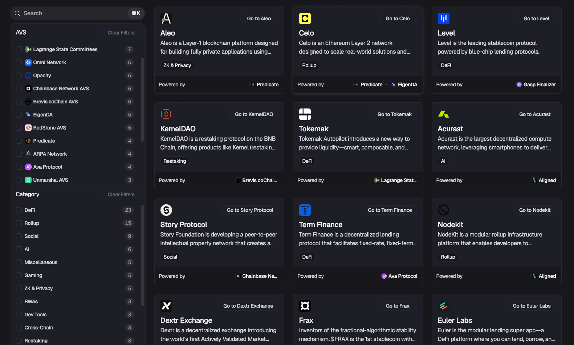Click the Search input field

pyautogui.click(x=73, y=13)
